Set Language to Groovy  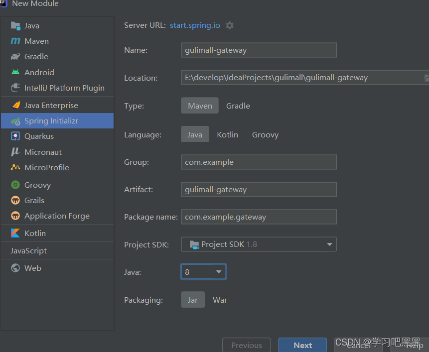[265, 134]
